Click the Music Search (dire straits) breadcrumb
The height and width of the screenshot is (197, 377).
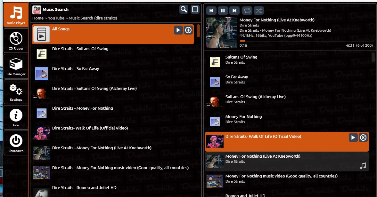tap(93, 18)
